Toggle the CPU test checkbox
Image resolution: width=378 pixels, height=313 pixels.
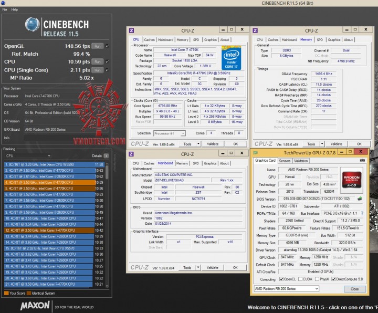[x=107, y=61]
